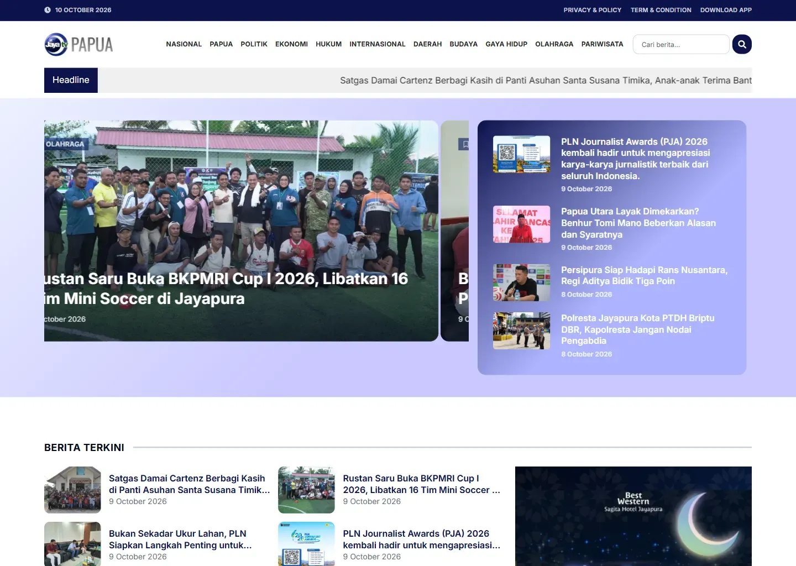Click the '10 OCTOBER 2026' date text
Screen dimensions: 796x566
pos(83,10)
